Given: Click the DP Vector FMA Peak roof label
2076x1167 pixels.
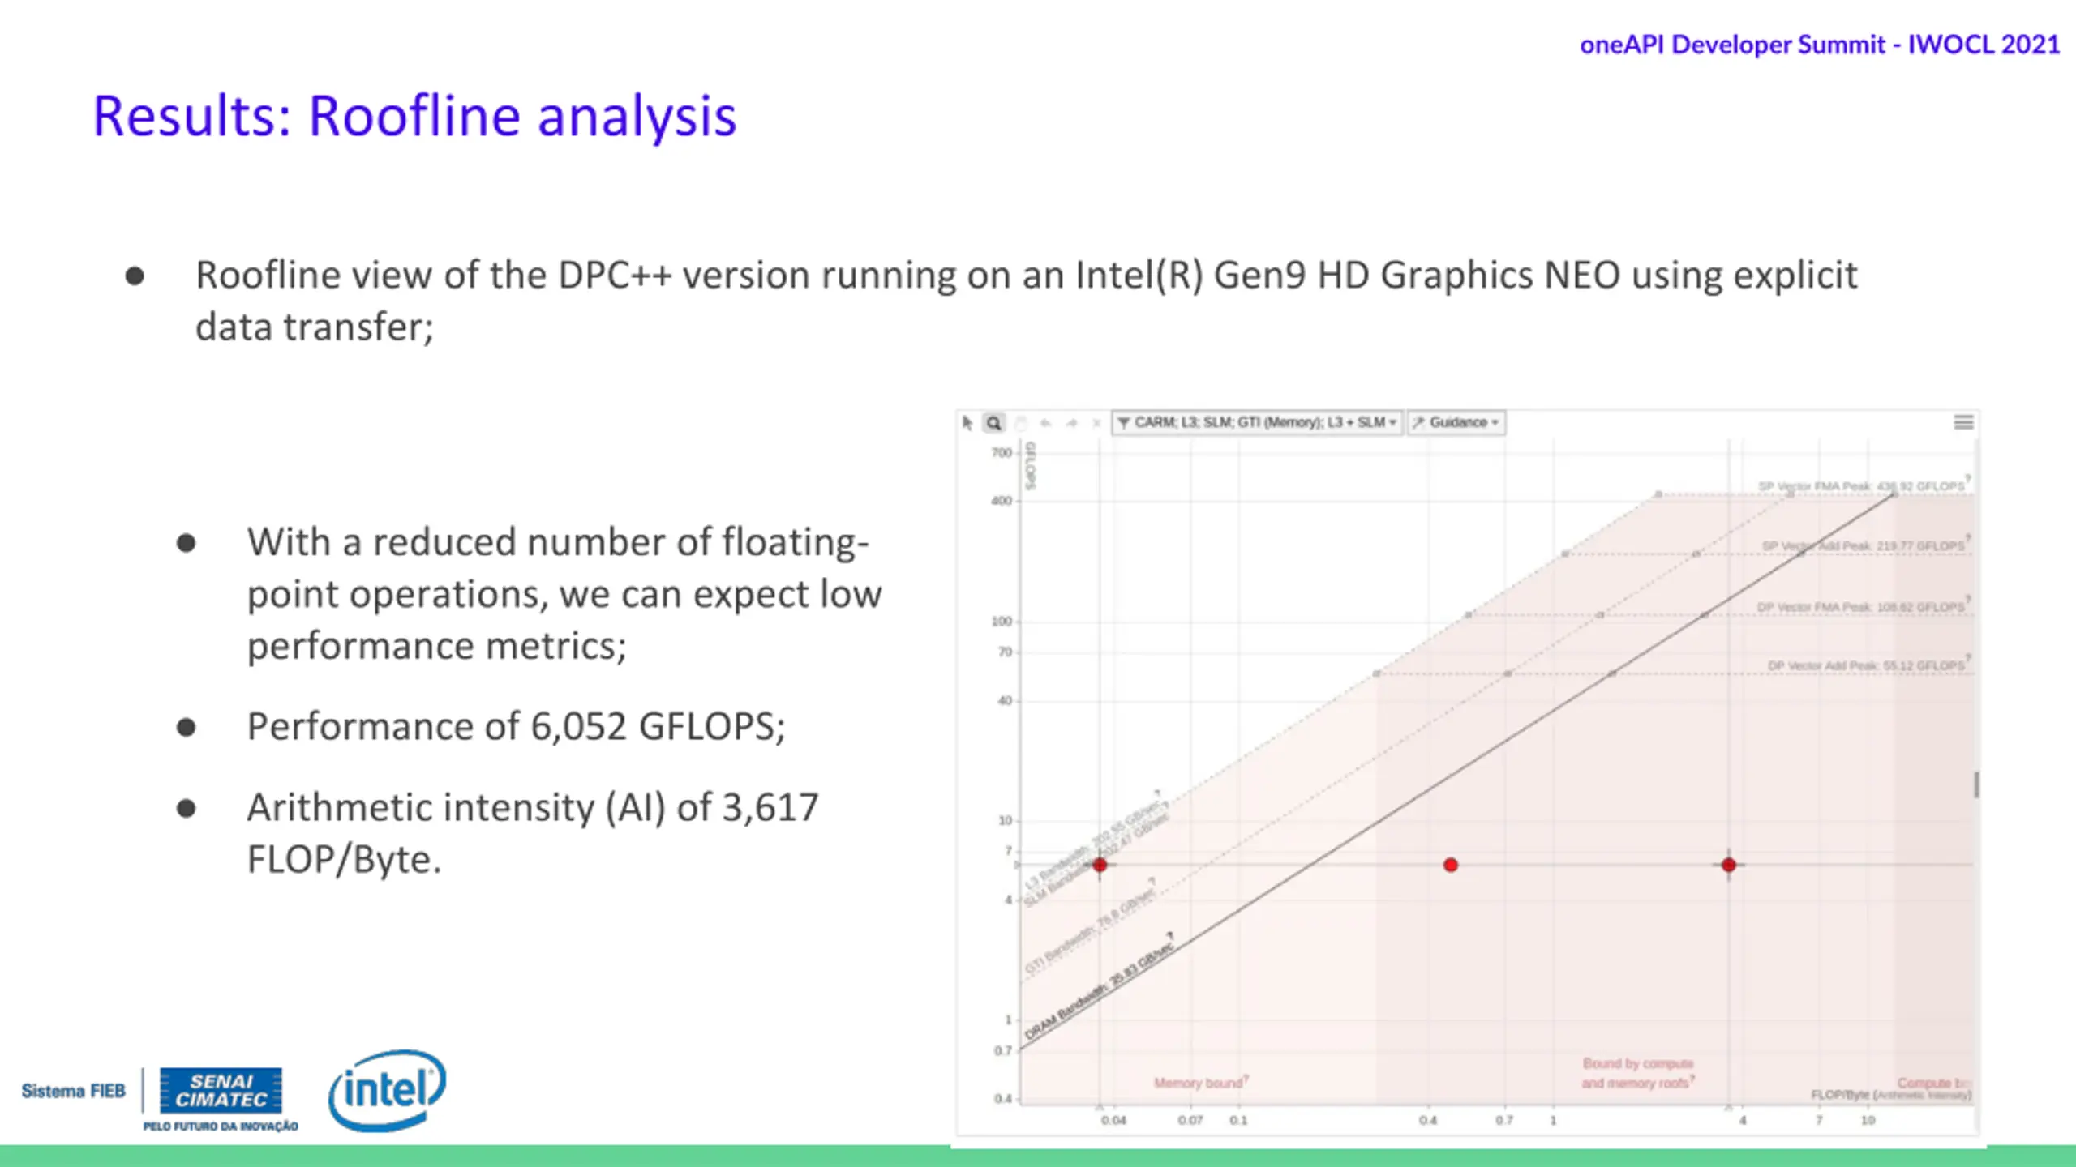Looking at the screenshot, I should 1861,607.
